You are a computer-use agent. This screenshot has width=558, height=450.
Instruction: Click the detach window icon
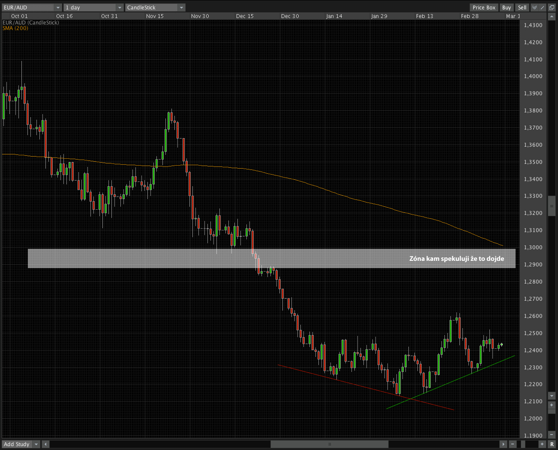click(552, 7)
